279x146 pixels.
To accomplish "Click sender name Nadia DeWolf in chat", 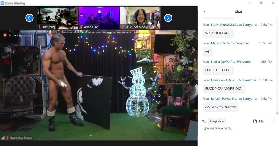I will [221, 62].
